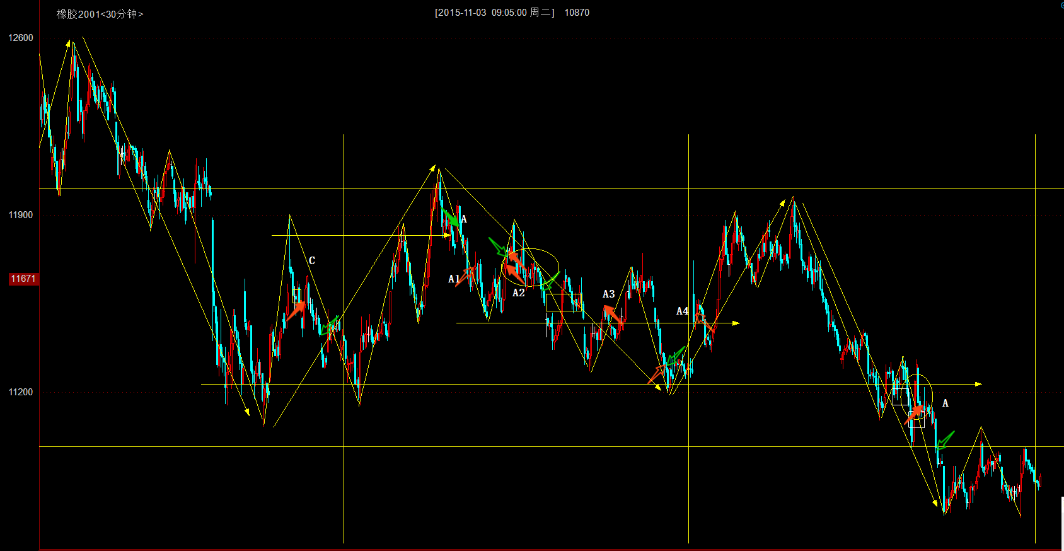Click the A4 annotation label

(x=682, y=311)
